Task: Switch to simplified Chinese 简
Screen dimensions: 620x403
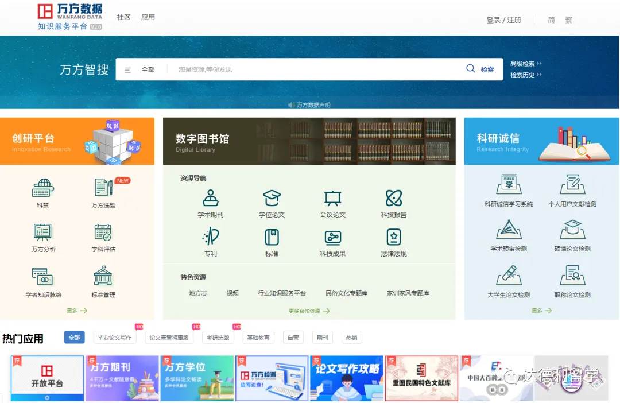Action: 551,20
